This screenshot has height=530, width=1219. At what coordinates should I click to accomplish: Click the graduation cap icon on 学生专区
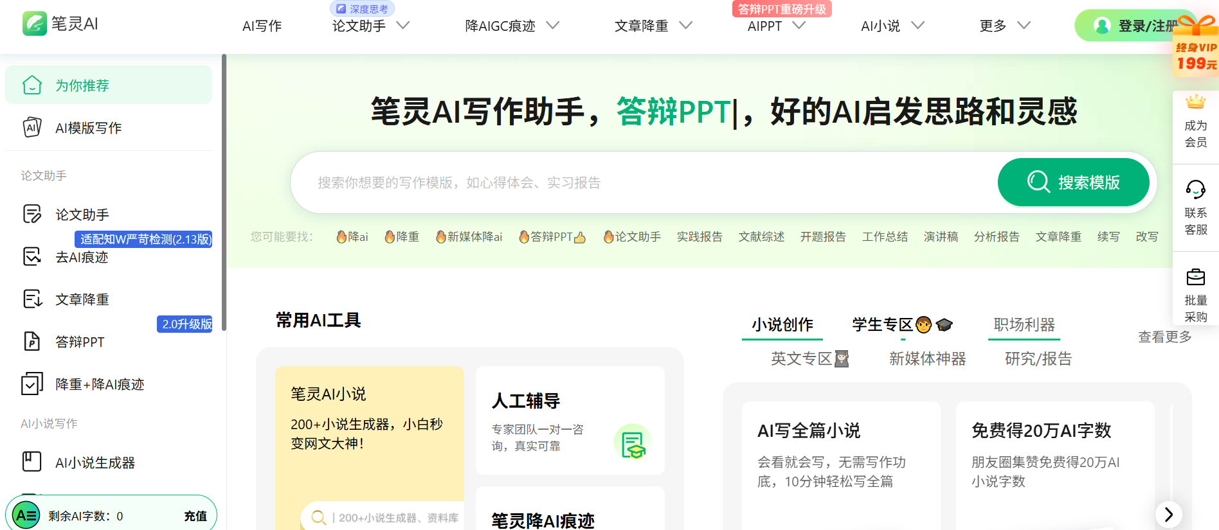tap(944, 324)
